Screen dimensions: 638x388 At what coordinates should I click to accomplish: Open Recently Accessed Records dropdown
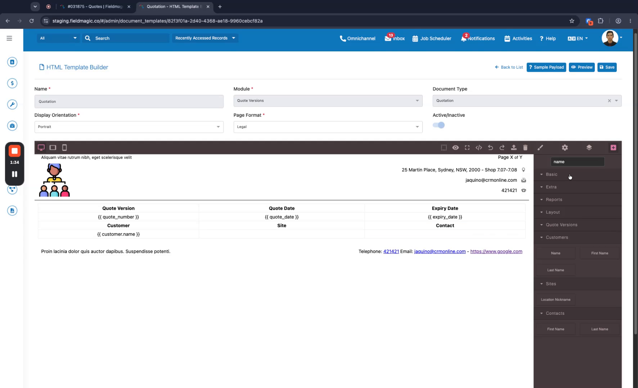(x=205, y=38)
